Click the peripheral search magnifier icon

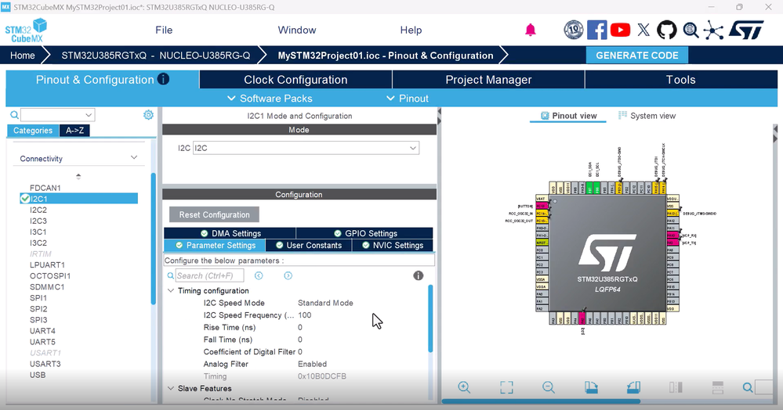coord(14,115)
